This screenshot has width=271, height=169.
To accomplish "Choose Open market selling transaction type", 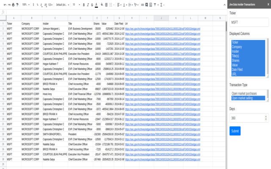I will [x=248, y=98].
